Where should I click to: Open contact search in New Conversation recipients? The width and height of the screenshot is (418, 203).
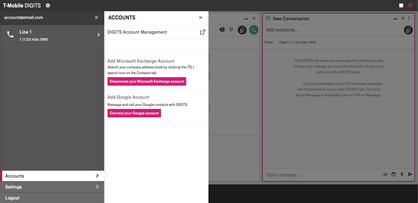(408, 30)
